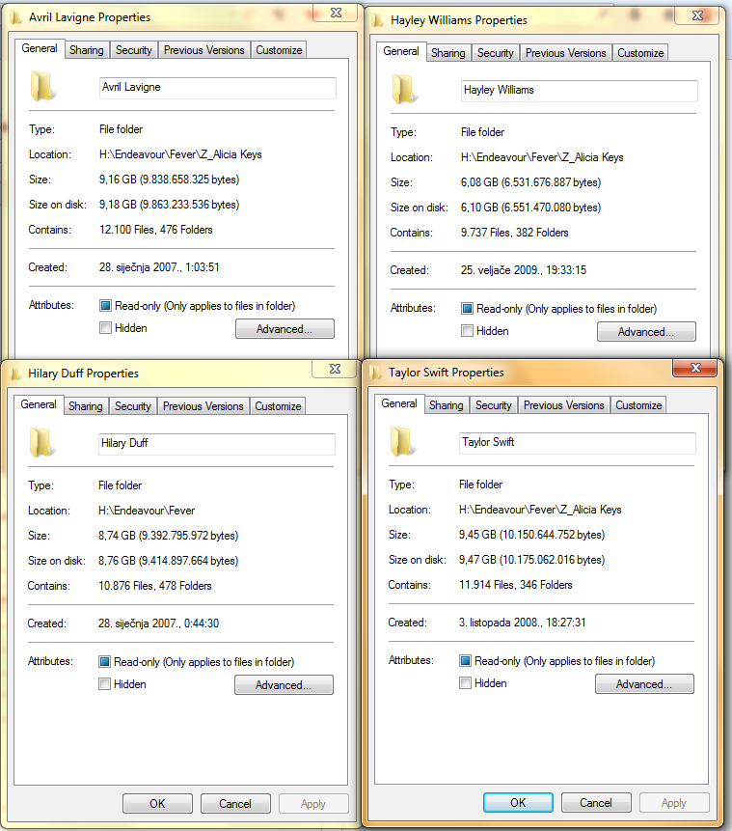
Task: Toggle Hidden checkbox in Avril Lavigne Properties
Action: pos(105,328)
